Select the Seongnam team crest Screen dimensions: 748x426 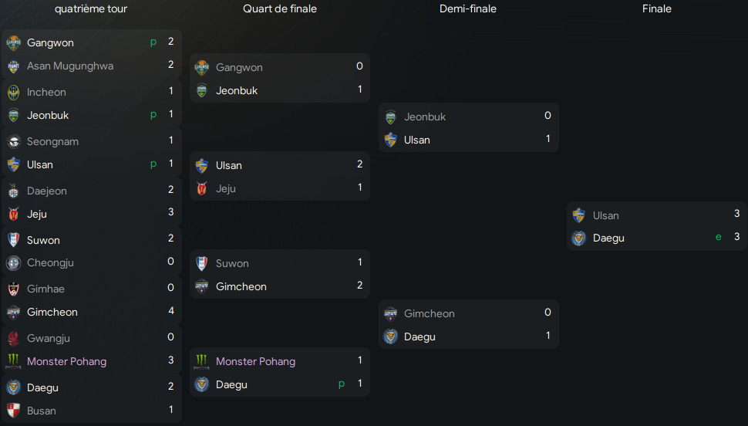[x=13, y=142]
